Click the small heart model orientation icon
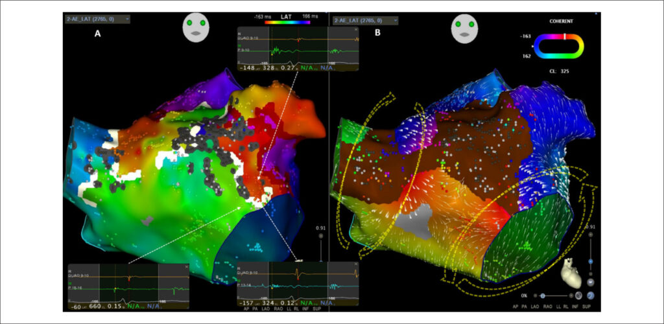664x324 pixels. click(x=572, y=273)
